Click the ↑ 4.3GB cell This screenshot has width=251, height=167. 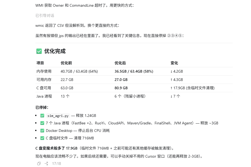point(177,80)
